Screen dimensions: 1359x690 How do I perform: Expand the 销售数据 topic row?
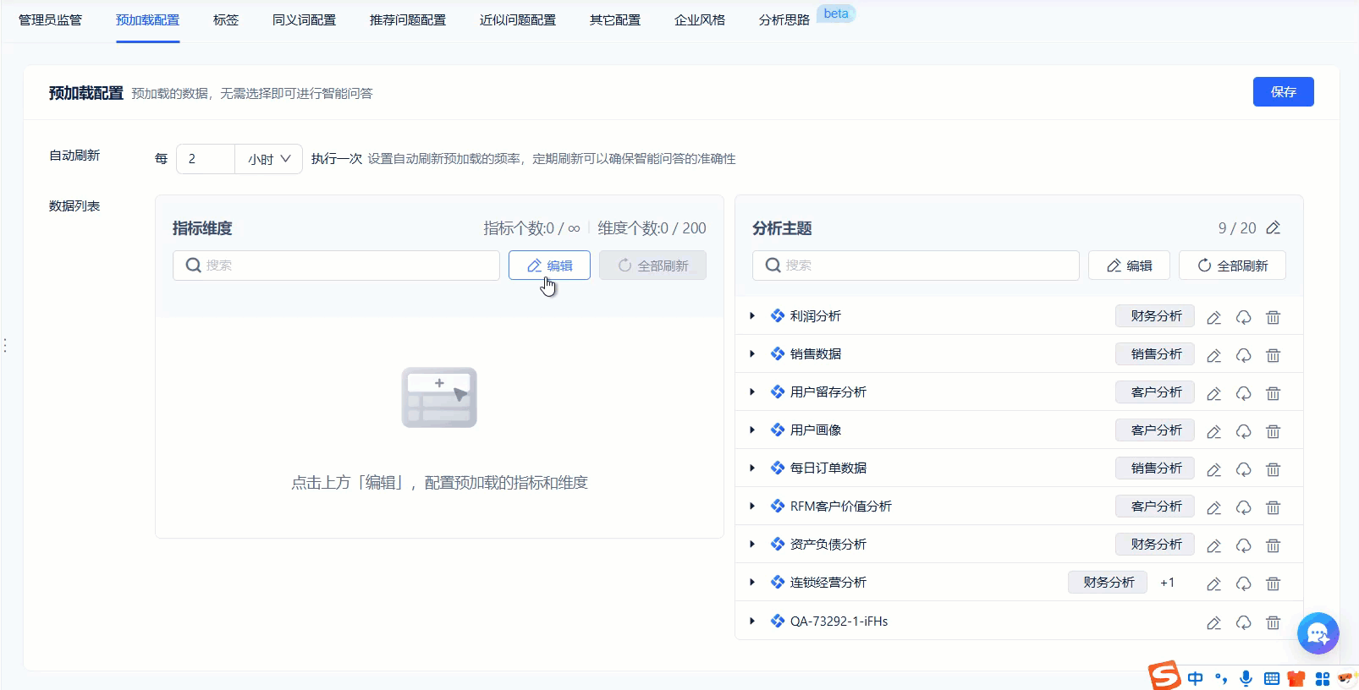pos(752,353)
